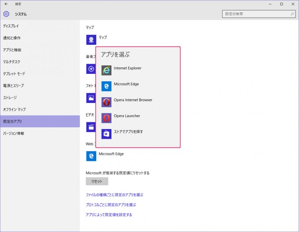Click the music player default app icon
Image resolution: width=299 pixels, height=232 pixels.
(x=91, y=69)
